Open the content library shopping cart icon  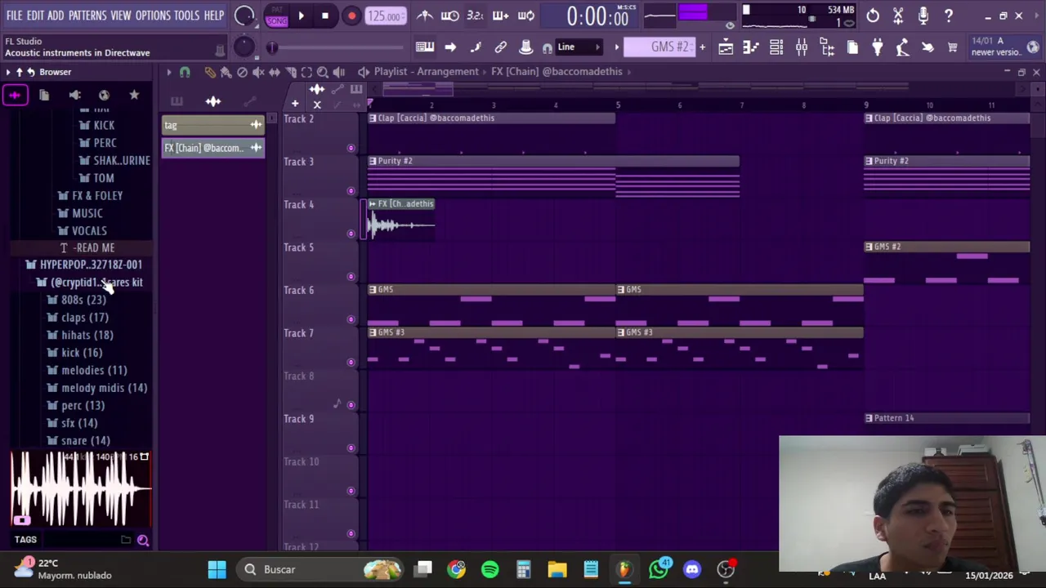[x=953, y=47]
